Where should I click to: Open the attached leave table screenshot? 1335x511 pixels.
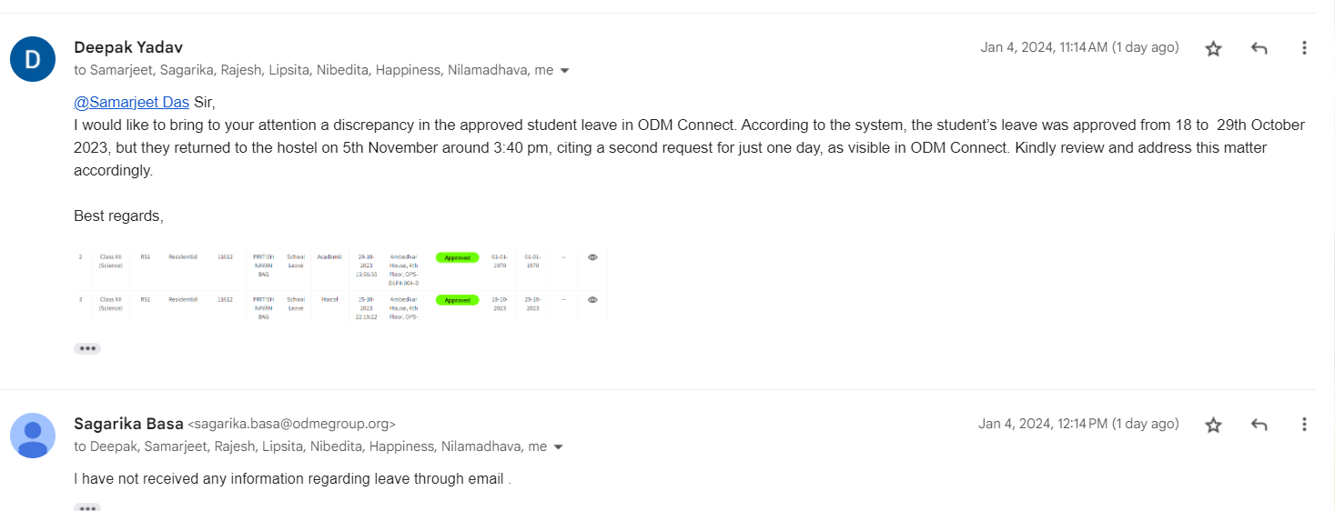pos(339,285)
